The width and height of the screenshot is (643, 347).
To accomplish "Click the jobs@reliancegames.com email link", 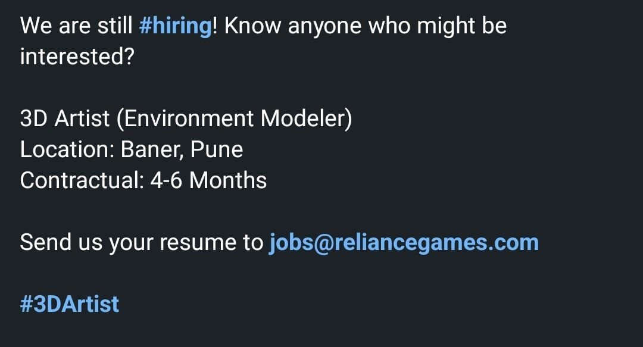I will (404, 242).
